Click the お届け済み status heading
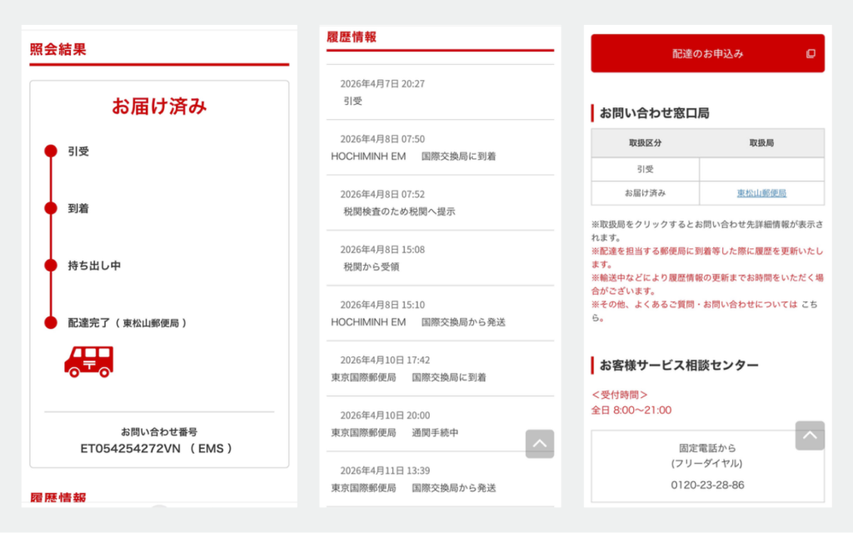This screenshot has height=533, width=853. click(x=159, y=107)
